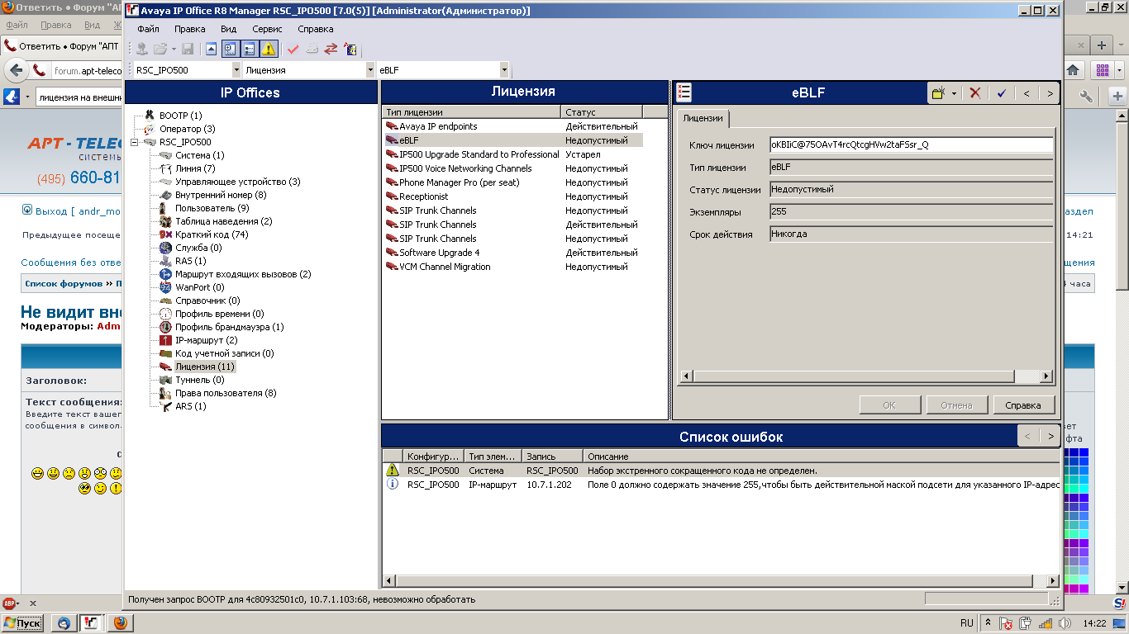
Task: Click the red arrows connect-to icon in toolbar
Action: tap(331, 49)
